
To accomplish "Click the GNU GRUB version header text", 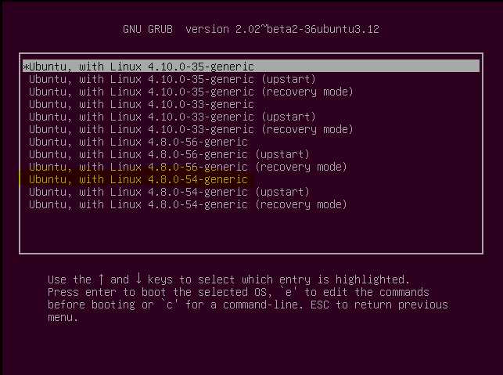I will coord(251,29).
